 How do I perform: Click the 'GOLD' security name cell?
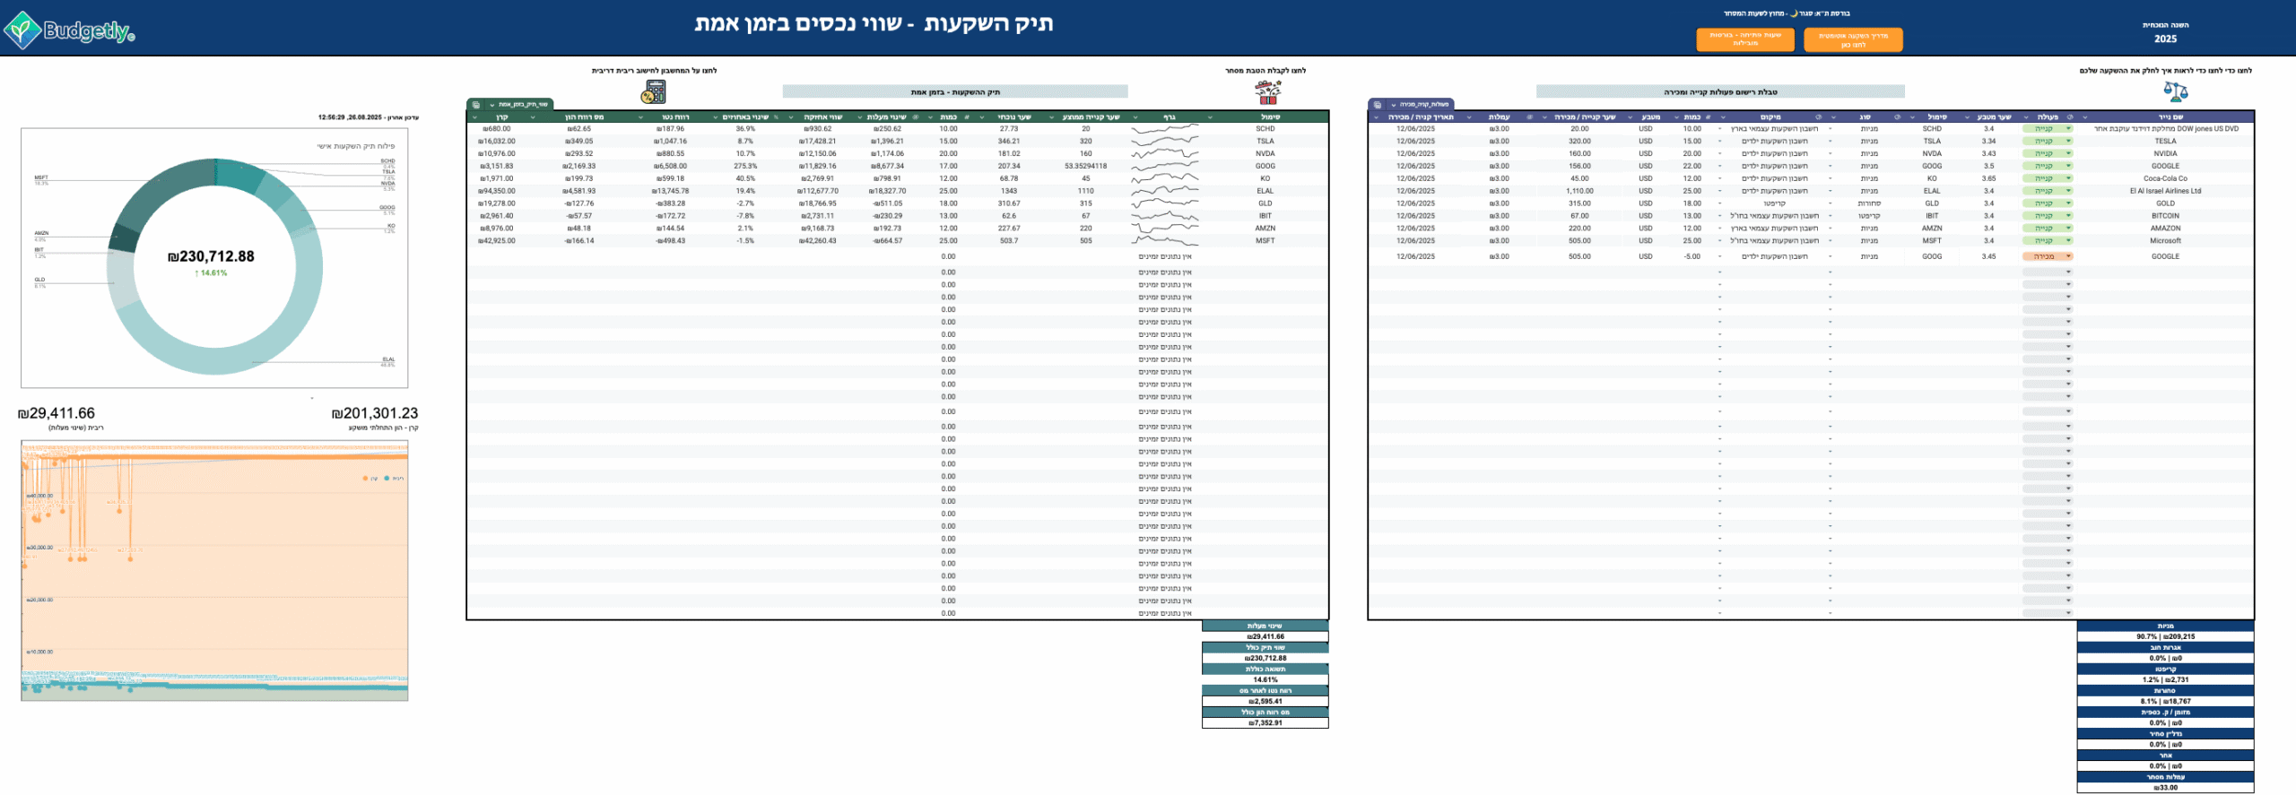click(2165, 203)
